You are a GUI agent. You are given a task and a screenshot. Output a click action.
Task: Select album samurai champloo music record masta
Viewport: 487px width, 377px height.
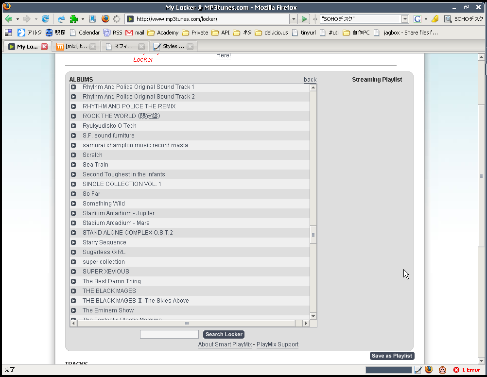135,145
